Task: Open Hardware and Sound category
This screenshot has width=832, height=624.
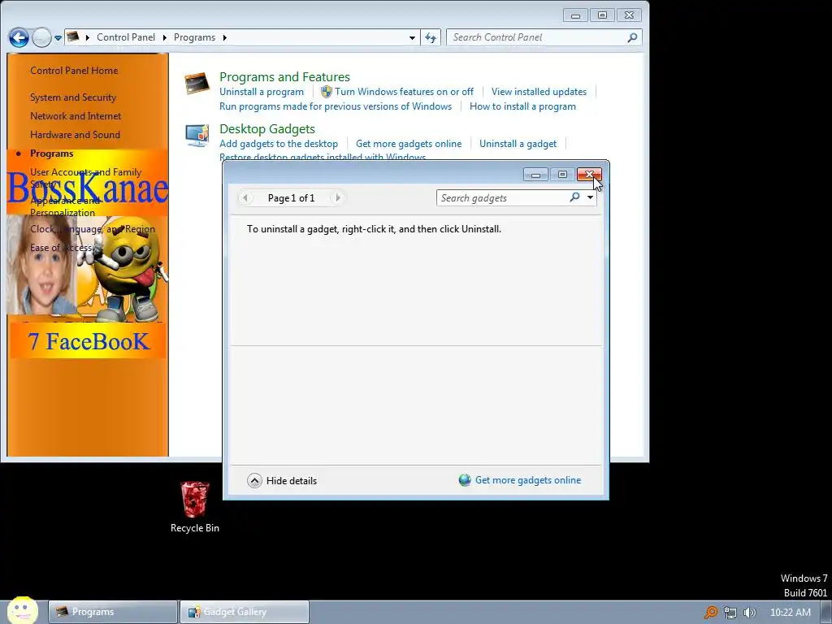Action: click(x=75, y=135)
